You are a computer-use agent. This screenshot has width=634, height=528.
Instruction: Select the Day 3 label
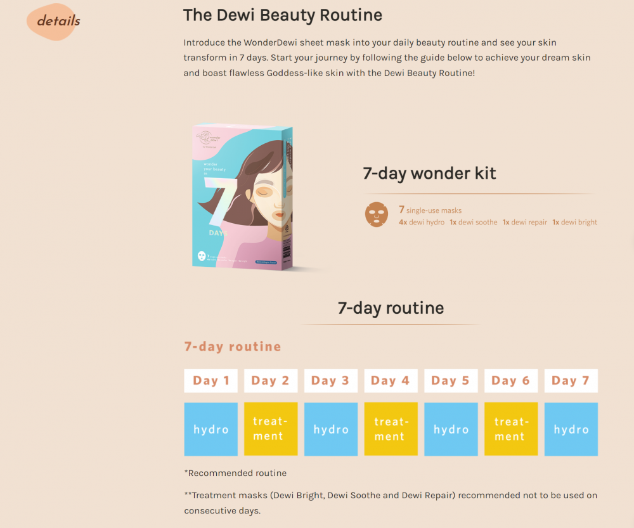point(331,380)
